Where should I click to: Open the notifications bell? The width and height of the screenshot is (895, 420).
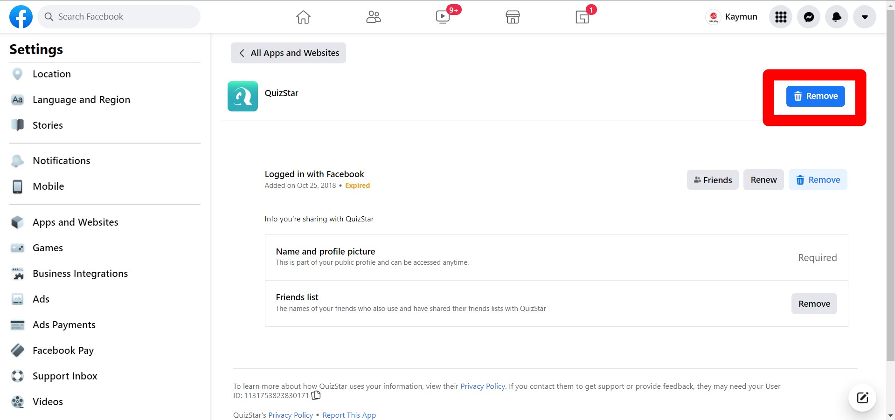[837, 17]
